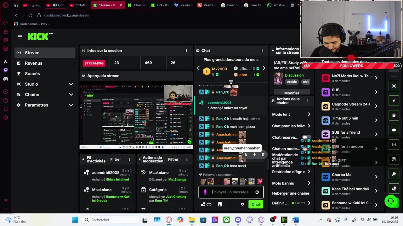The height and width of the screenshot is (226, 403).
Task: Open chat panel three-dot options
Action: click(x=262, y=51)
